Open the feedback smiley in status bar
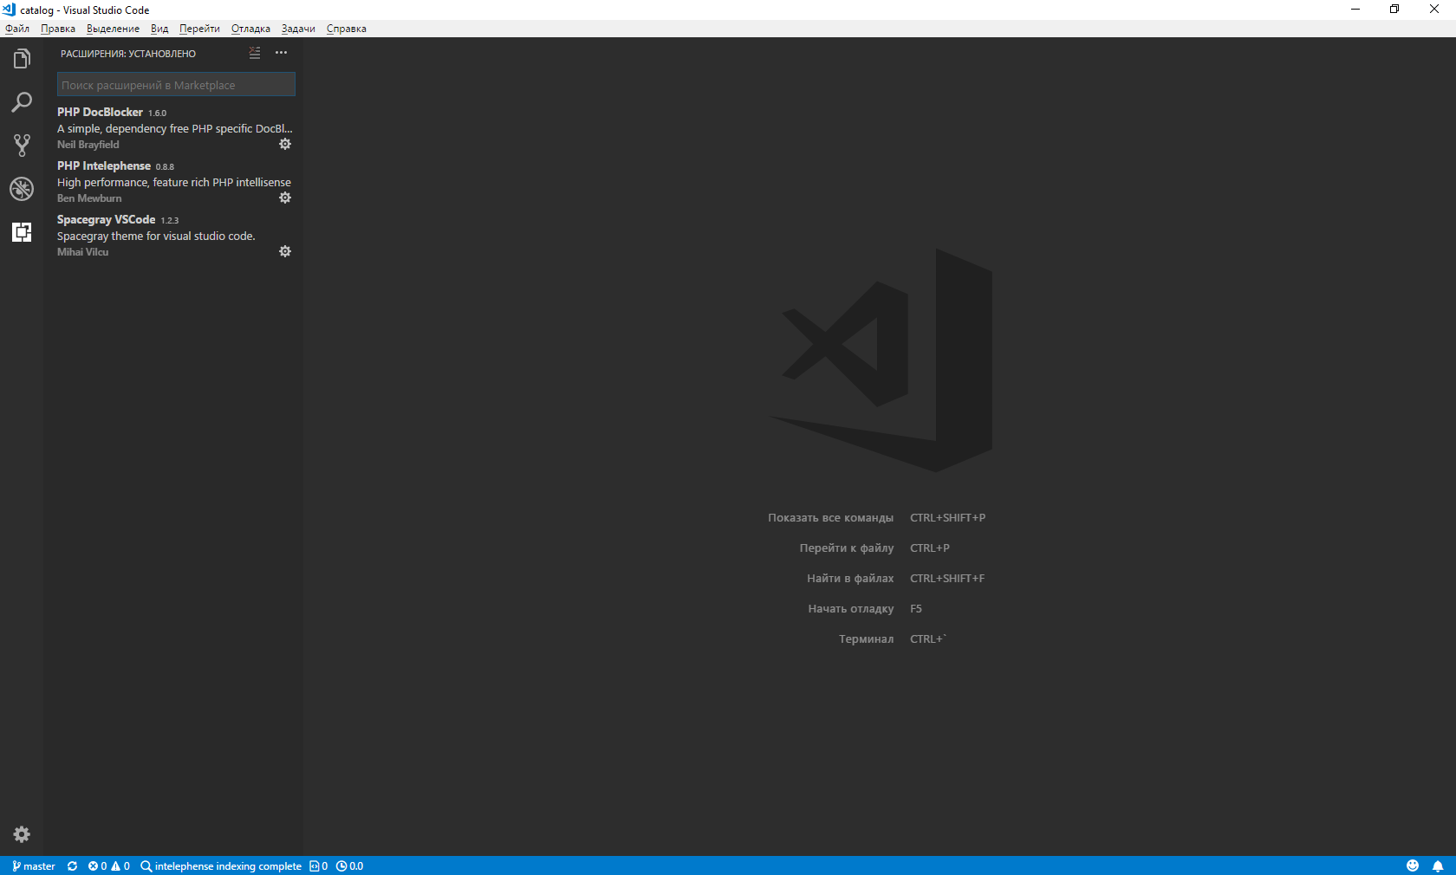Screen dimensions: 1456x875 (x=1413, y=865)
